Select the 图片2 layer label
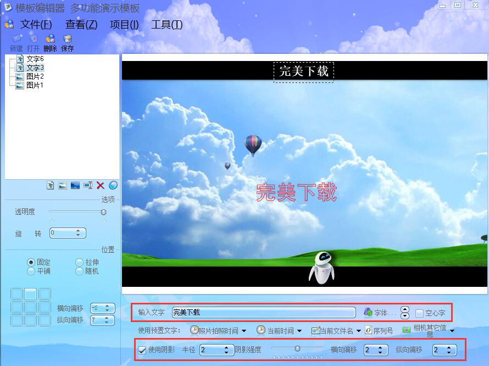Screen dimensions: 489x366 coord(35,76)
